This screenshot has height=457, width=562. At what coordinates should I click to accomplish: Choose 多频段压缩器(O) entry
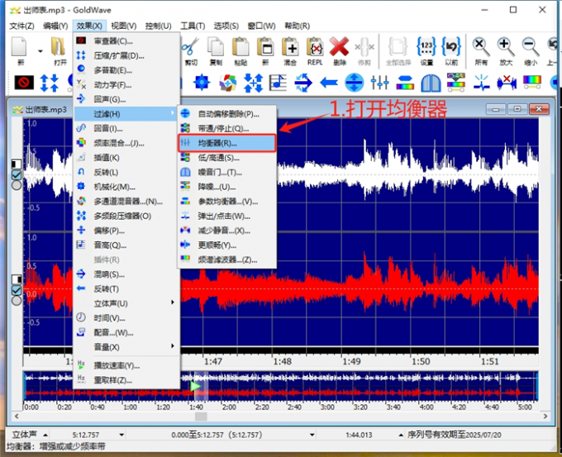pyautogui.click(x=126, y=217)
